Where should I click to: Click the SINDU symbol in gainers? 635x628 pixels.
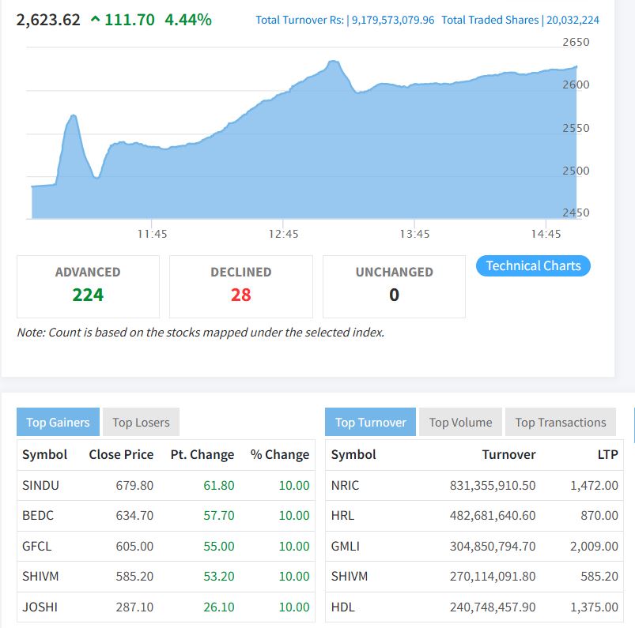click(40, 485)
